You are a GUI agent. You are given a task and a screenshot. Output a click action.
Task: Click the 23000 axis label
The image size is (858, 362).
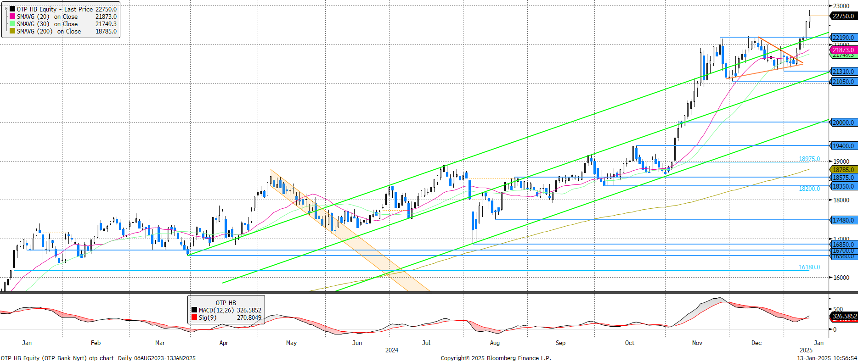tap(841, 6)
